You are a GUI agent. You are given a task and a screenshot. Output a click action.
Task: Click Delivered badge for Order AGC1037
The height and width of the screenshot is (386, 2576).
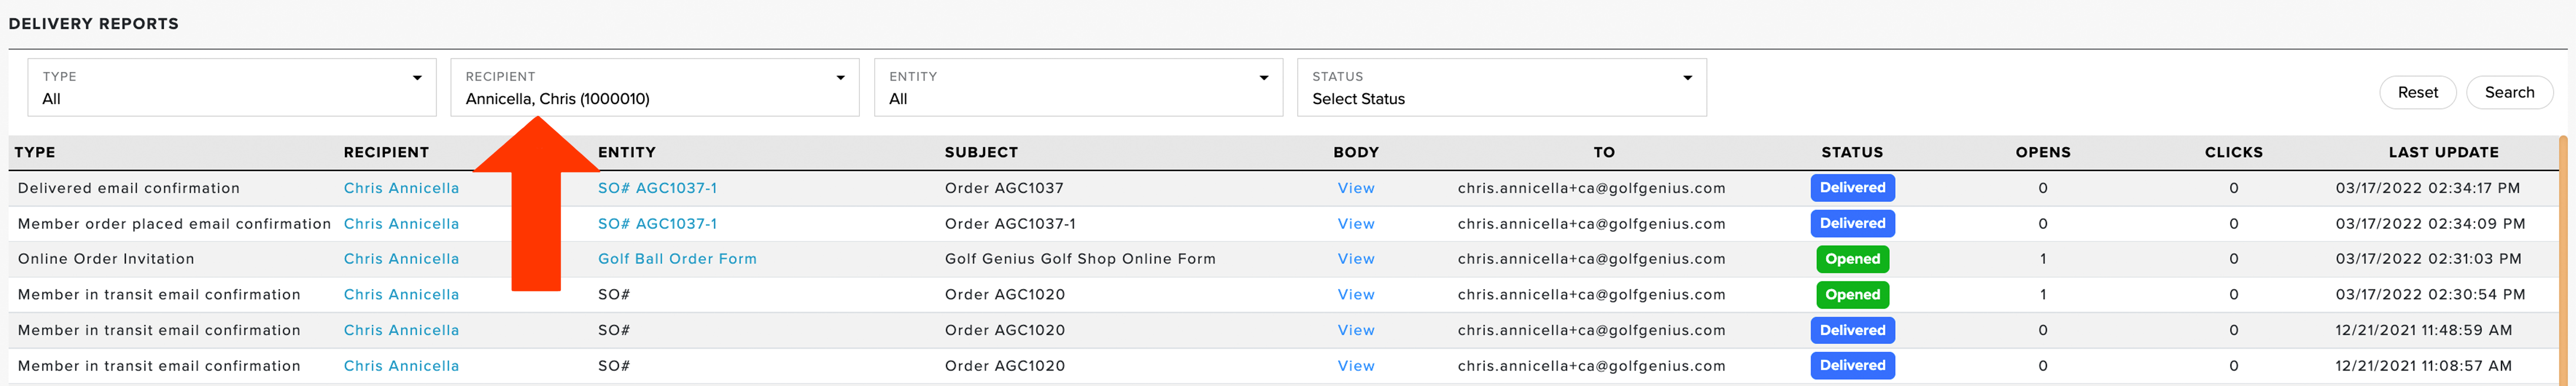click(1852, 188)
